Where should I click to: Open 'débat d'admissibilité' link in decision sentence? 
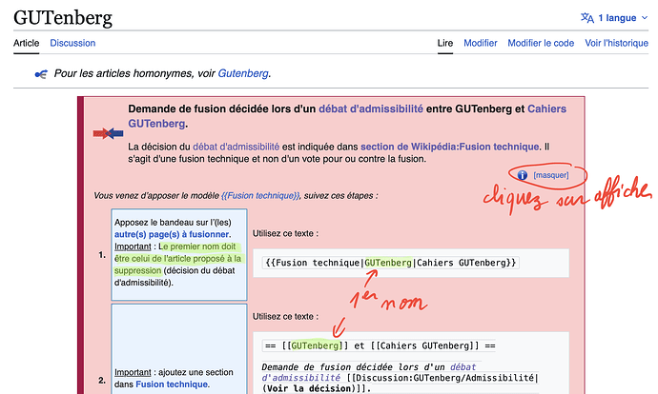click(x=236, y=147)
